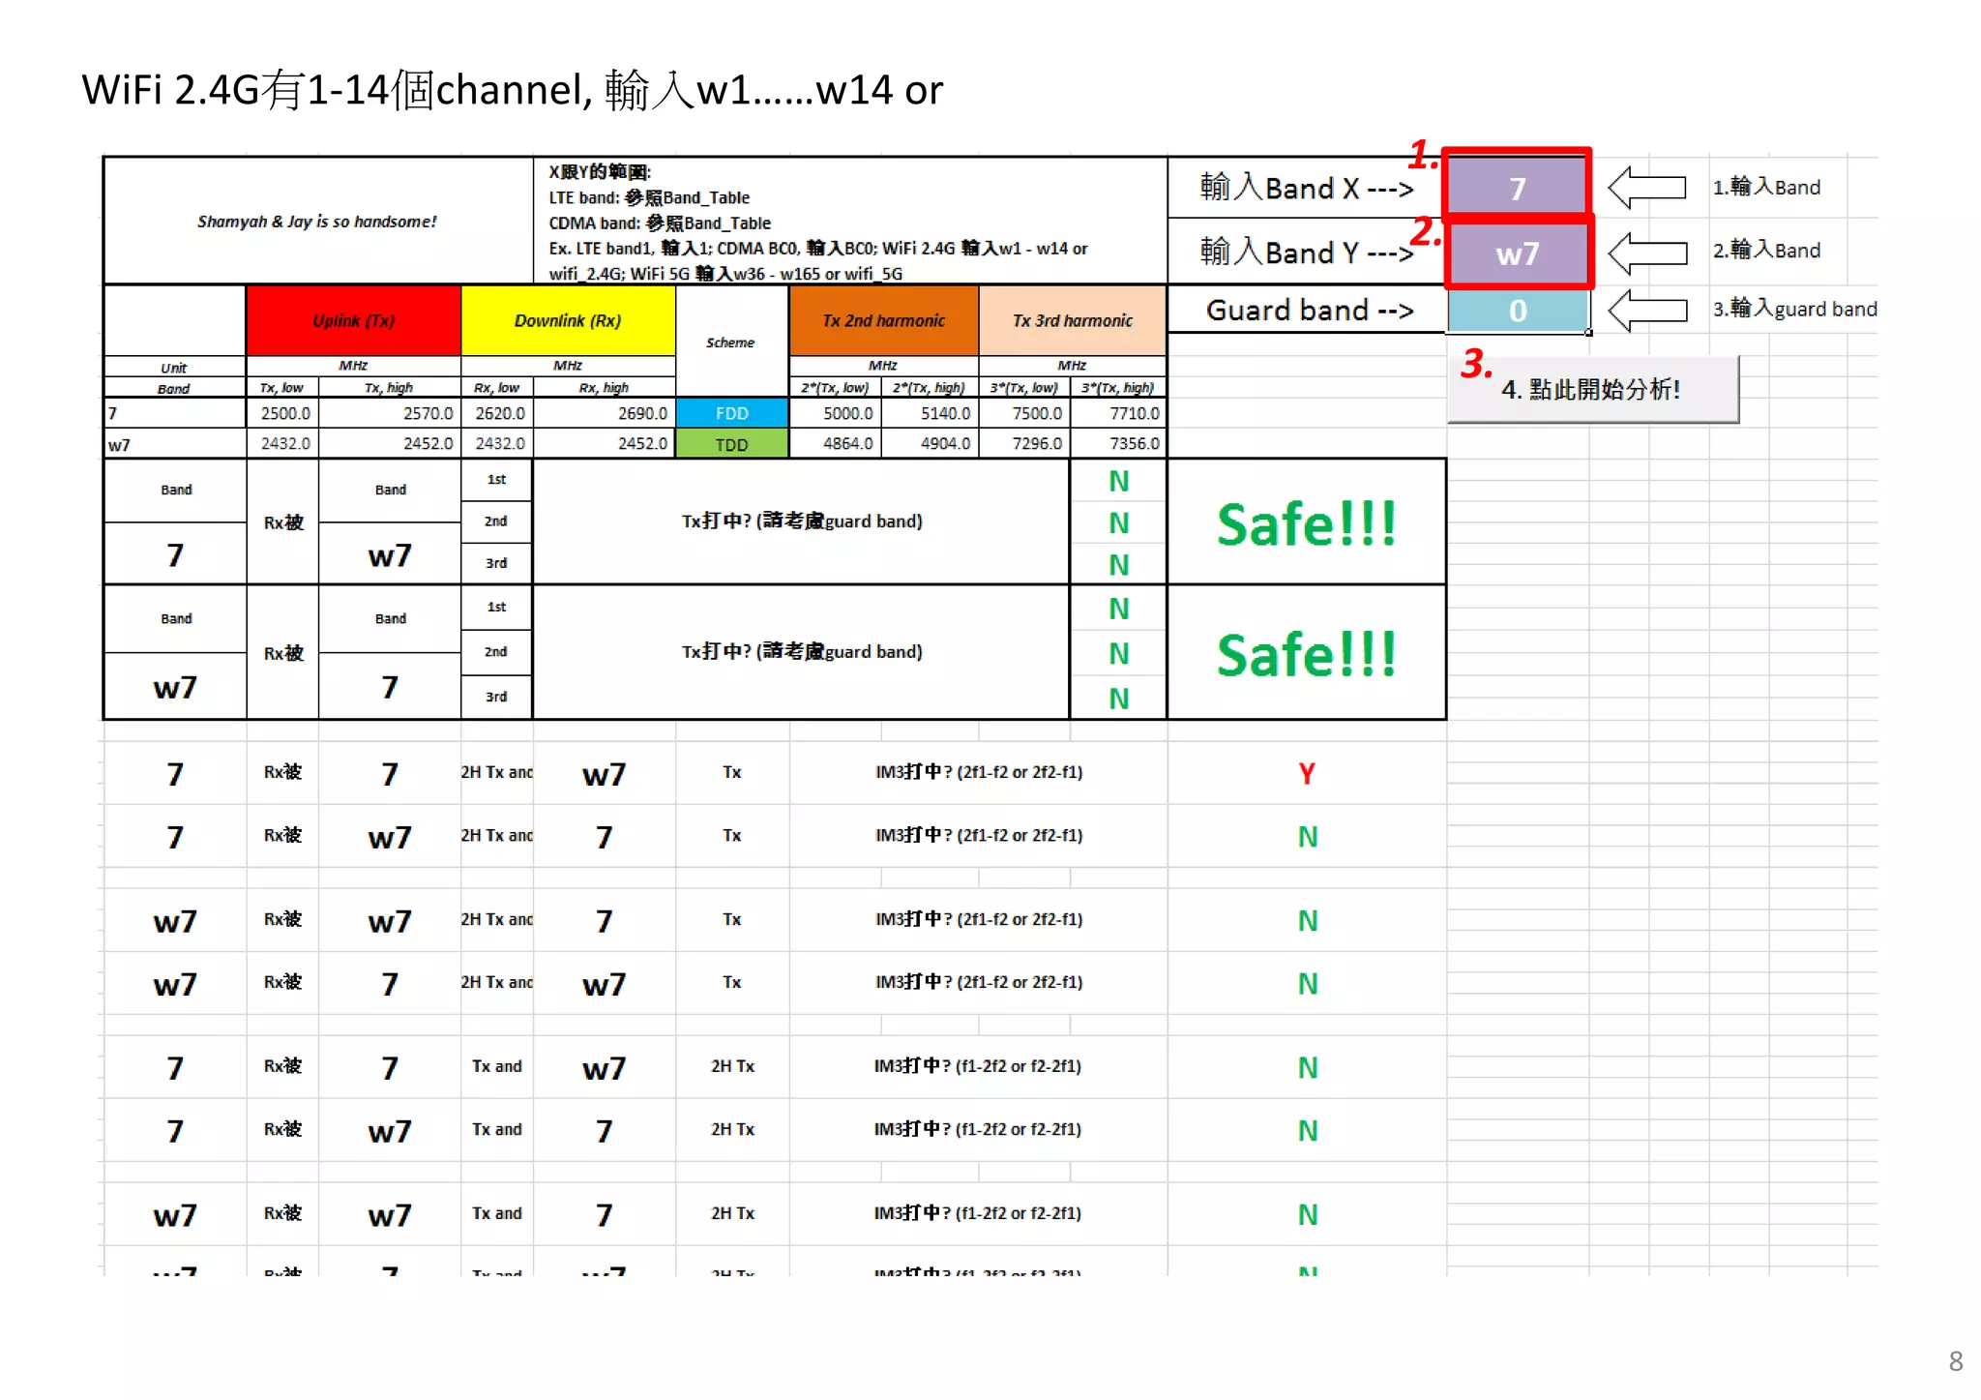Screen dimensions: 1981x1400
Task: Click the w7 3rd harmonic value 7356.0
Action: [x=1119, y=443]
